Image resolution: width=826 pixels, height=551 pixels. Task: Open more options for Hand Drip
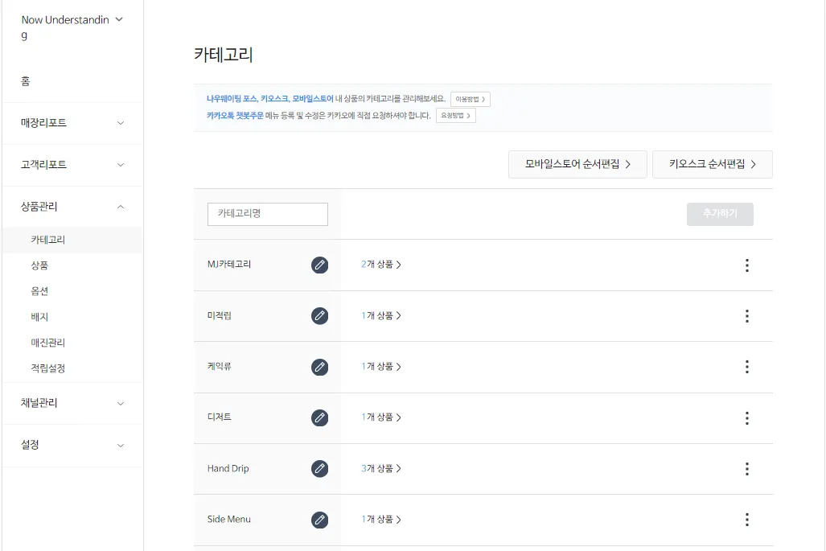(746, 469)
